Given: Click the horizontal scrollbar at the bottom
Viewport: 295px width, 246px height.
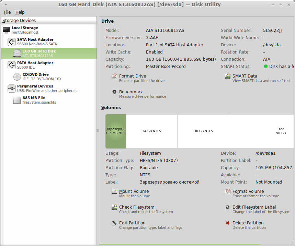Looking at the screenshot, I should (180, 245).
